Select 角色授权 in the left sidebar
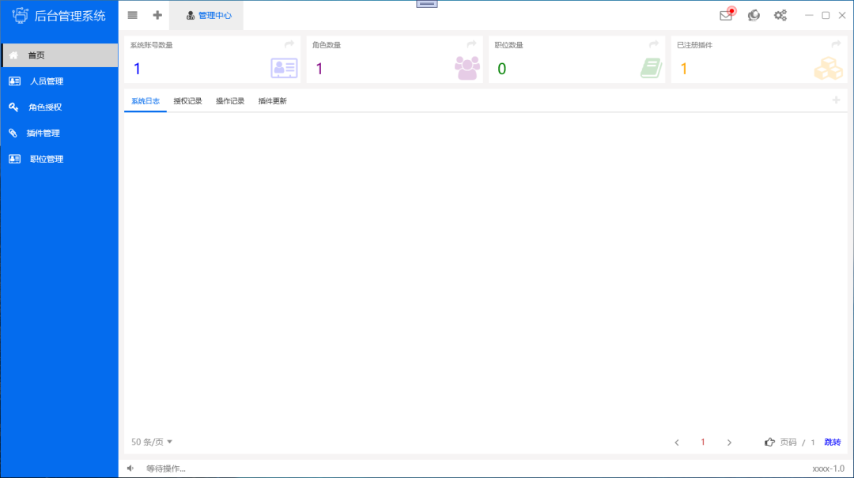This screenshot has height=478, width=854. point(45,107)
